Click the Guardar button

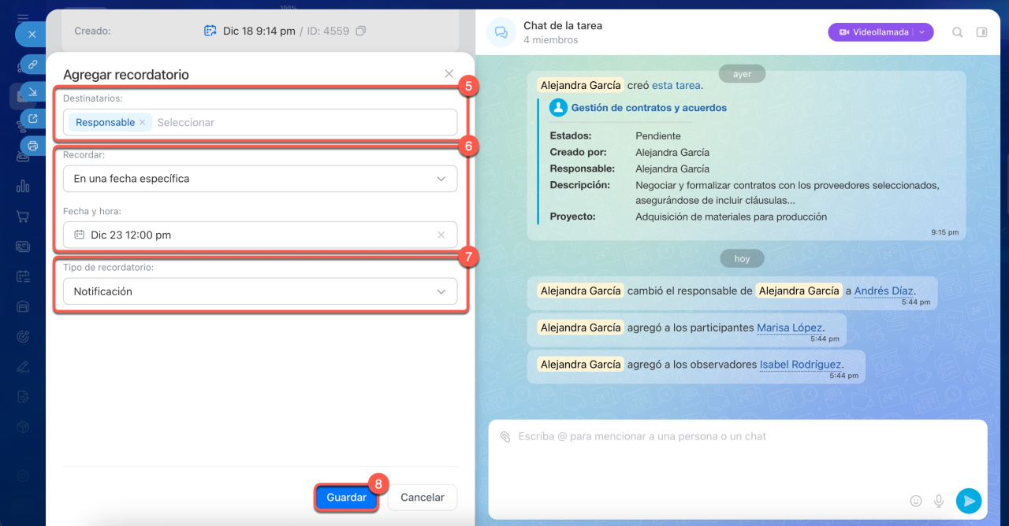pos(346,498)
